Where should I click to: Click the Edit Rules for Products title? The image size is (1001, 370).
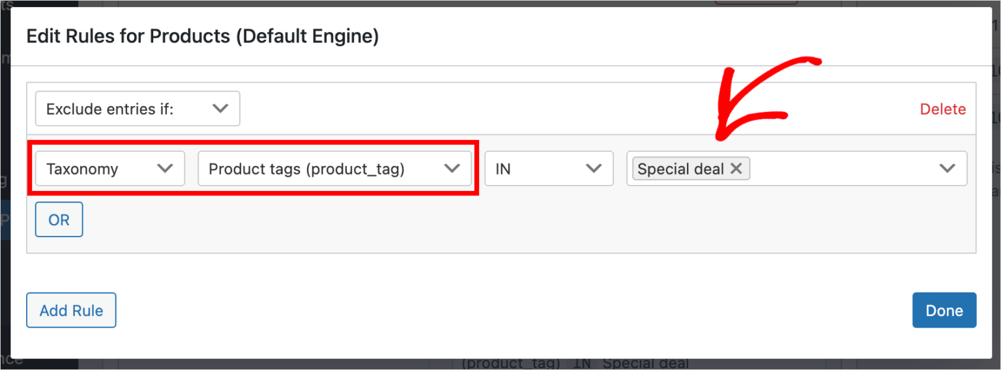202,36
